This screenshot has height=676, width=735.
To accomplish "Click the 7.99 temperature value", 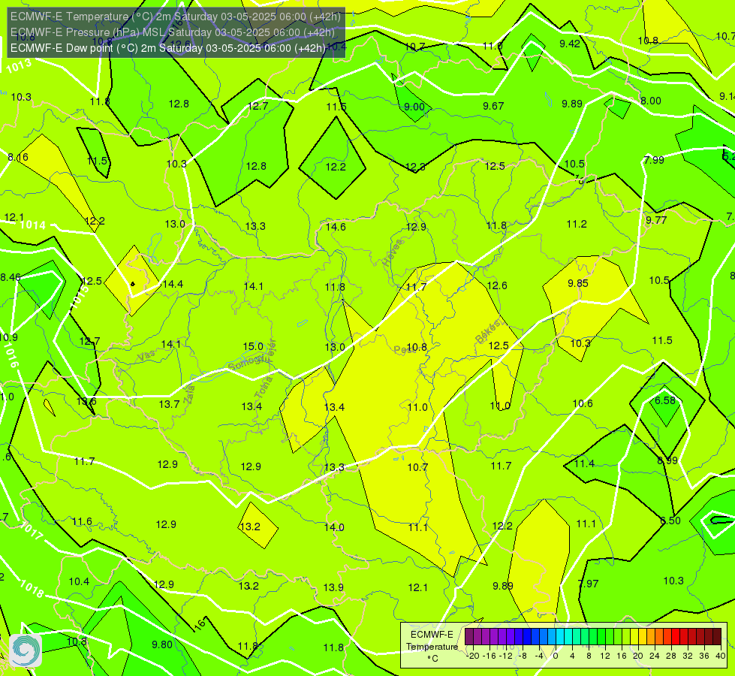I will pos(654,160).
